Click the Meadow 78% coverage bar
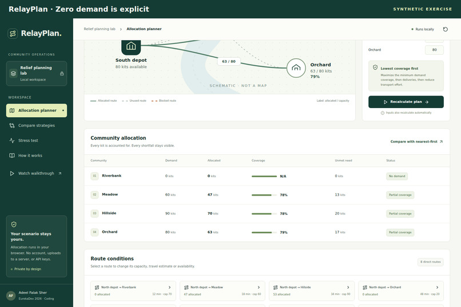Image resolution: width=461 pixels, height=307 pixels. point(264,195)
